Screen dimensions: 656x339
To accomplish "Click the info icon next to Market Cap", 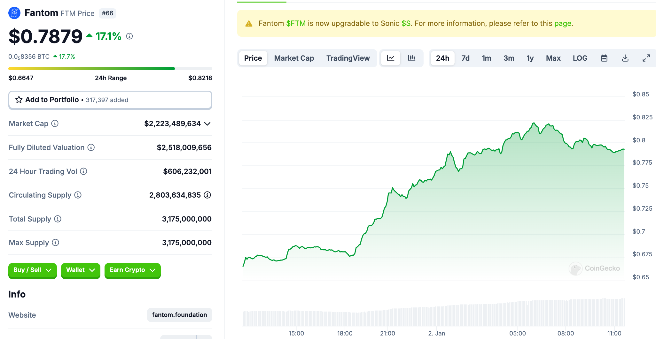I will 54,124.
